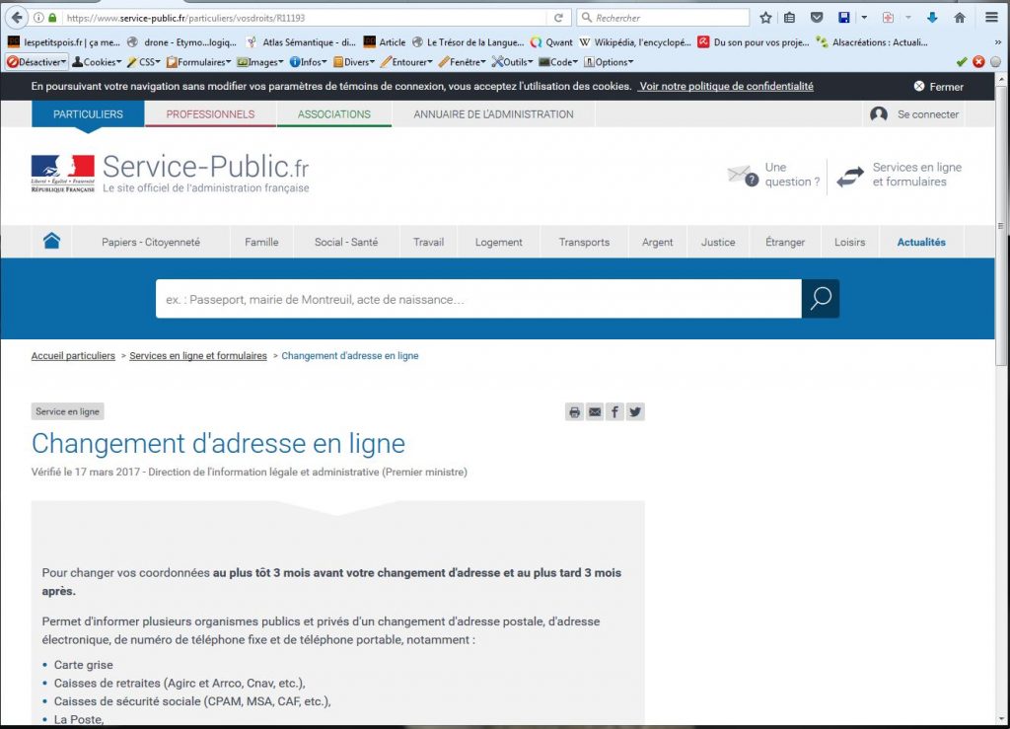
Task: Expand the Formulaires toolbar menu
Action: 199,62
